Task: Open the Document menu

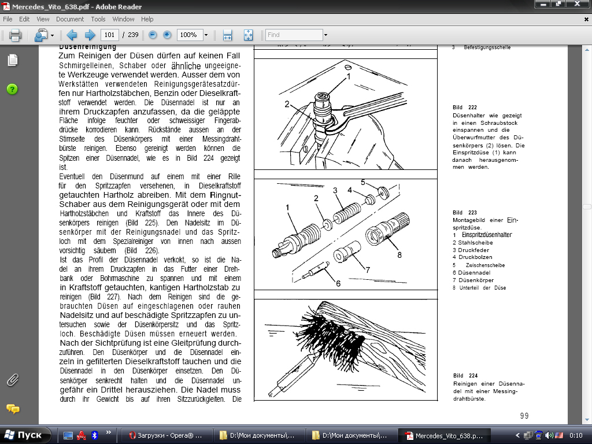Action: click(x=70, y=19)
